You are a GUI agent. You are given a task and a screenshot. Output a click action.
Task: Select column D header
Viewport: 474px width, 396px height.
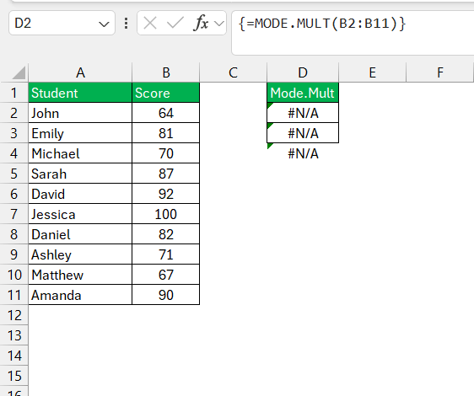[x=303, y=72]
